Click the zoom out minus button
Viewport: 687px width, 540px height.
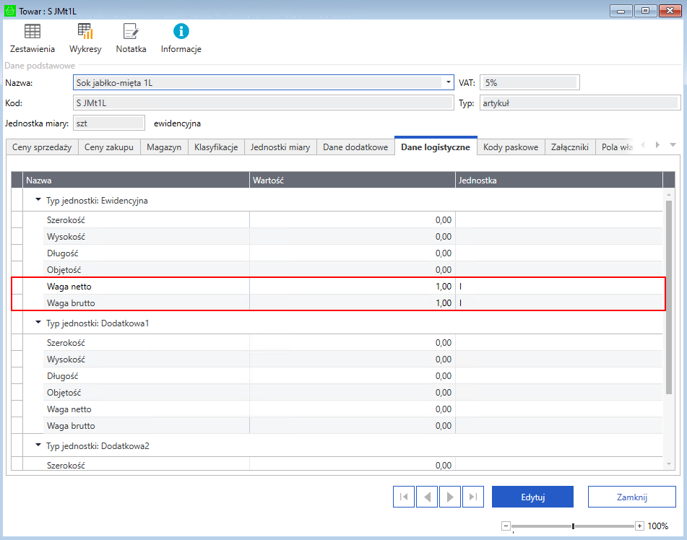click(506, 526)
